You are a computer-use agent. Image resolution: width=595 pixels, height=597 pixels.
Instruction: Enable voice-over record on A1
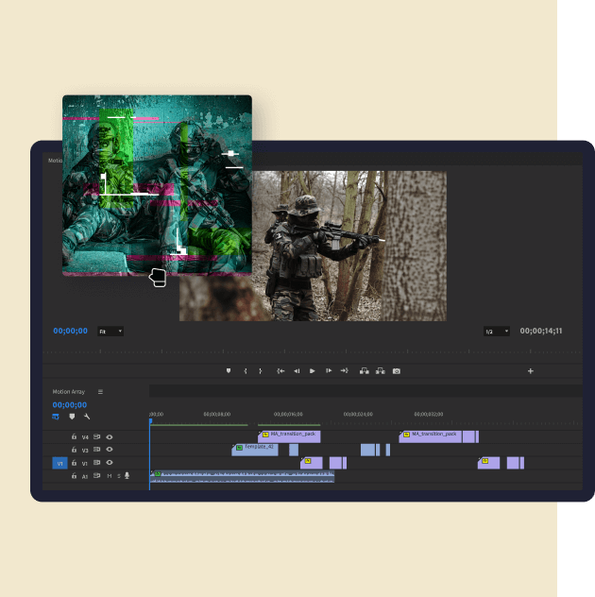(127, 475)
